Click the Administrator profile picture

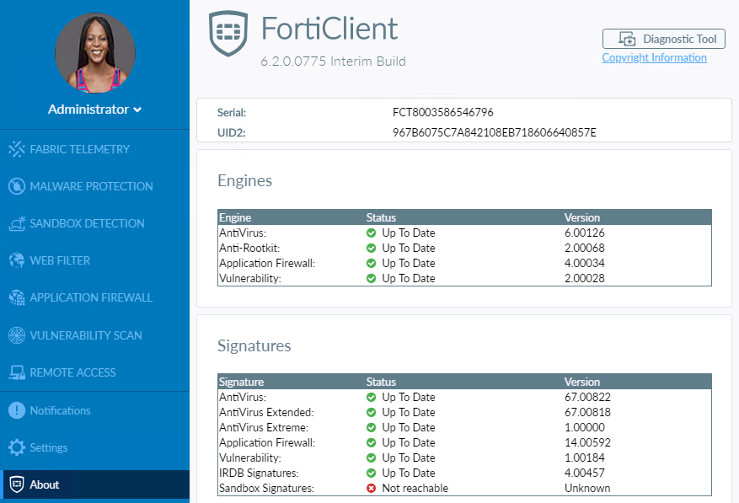tap(94, 52)
